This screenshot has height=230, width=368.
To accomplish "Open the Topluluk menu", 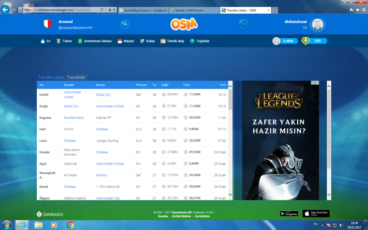I will [199, 41].
